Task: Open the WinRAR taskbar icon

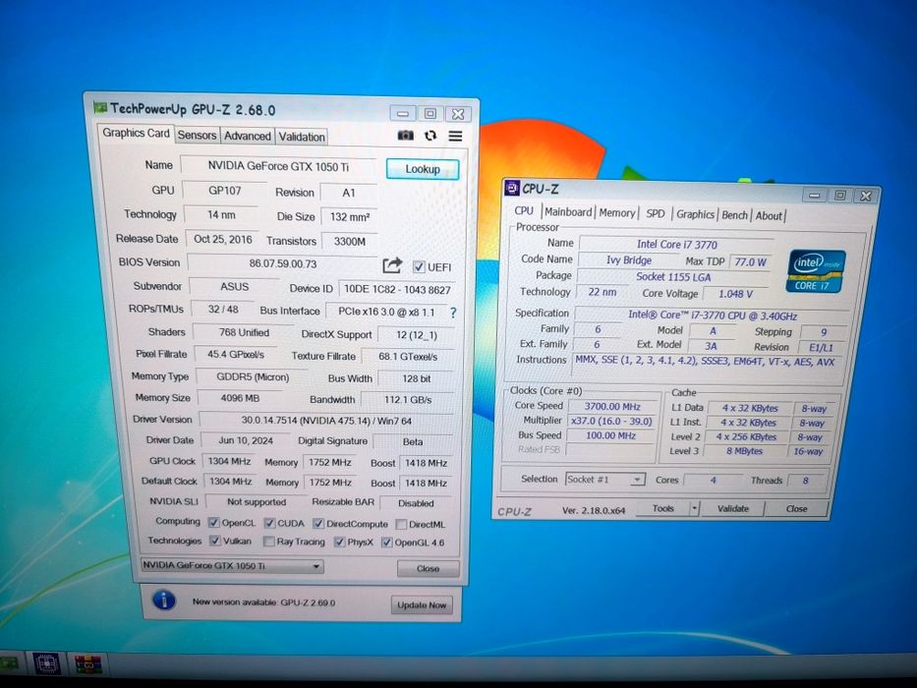Action: pos(88,664)
